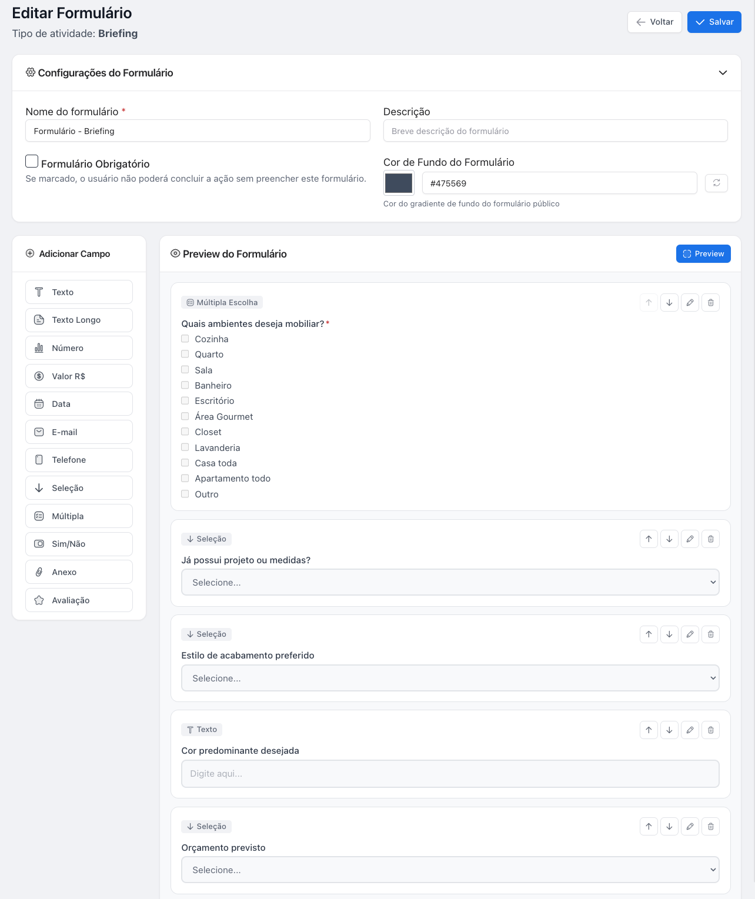Move 'Estilo de acabamento preferido' field up
Viewport: 755px width, 899px height.
pos(649,634)
